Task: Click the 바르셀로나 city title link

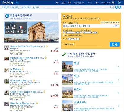Action: tap(80, 102)
